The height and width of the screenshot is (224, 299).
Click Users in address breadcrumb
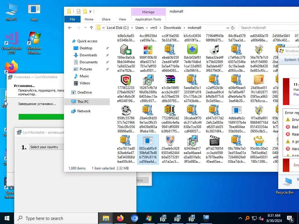139,28
